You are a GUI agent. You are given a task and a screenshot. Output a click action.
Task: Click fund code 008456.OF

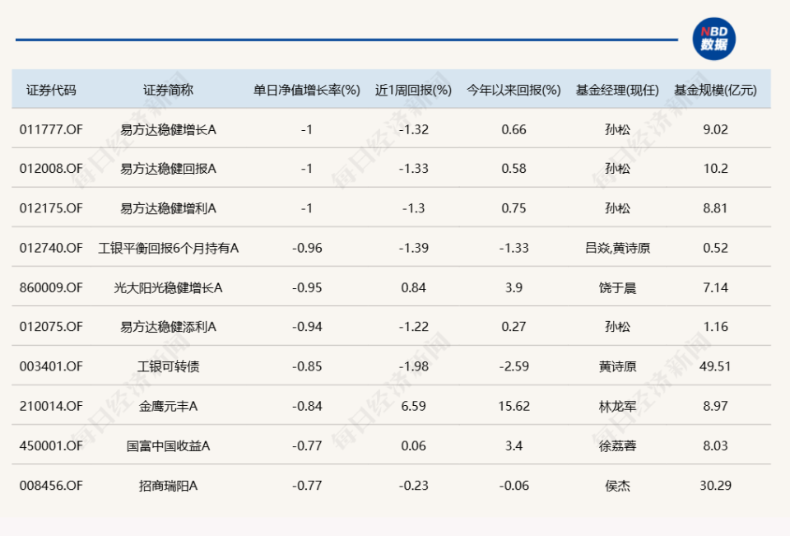click(x=51, y=486)
